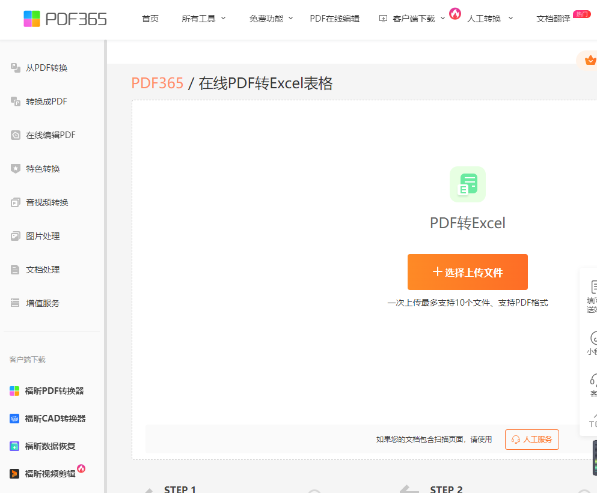Screen dimensions: 597x493
Task: Click the PDF365 colorful logo icon
Action: (x=32, y=19)
